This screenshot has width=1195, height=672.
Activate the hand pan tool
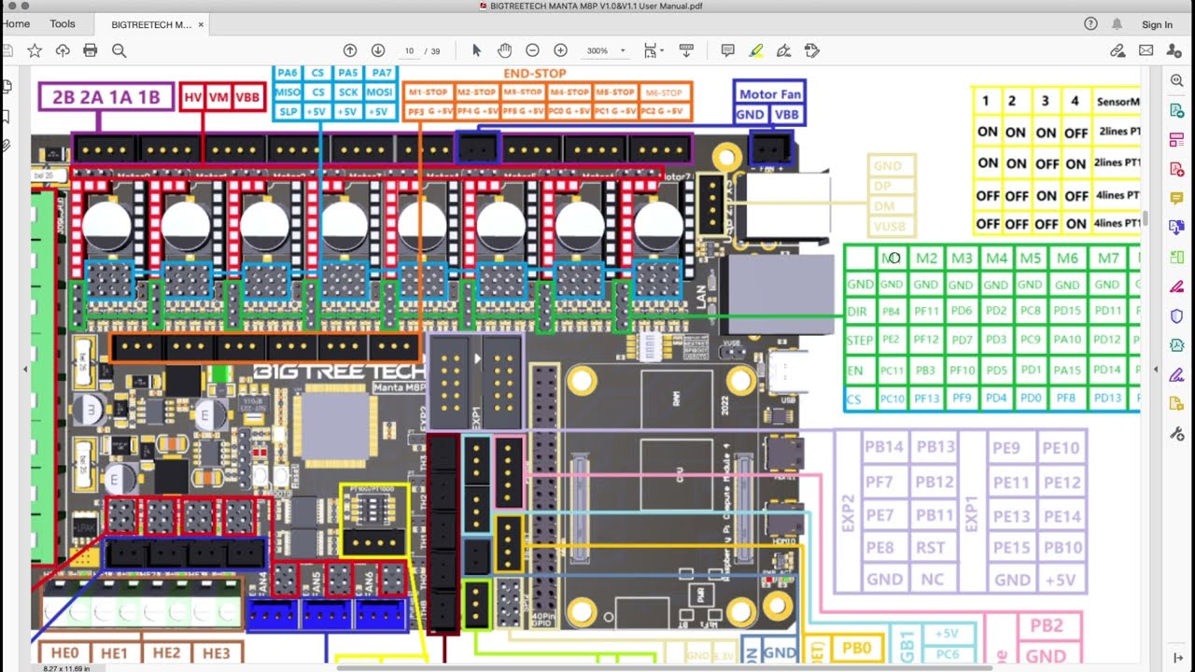[x=504, y=50]
